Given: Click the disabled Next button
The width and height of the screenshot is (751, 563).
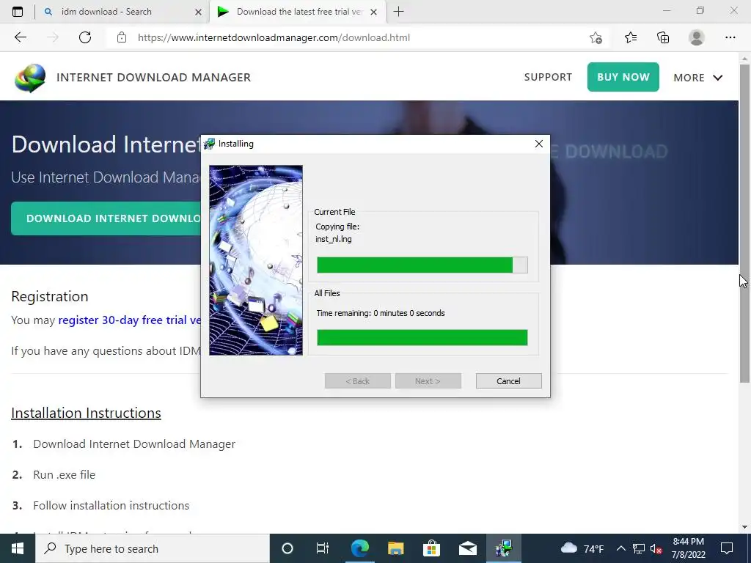Looking at the screenshot, I should tap(428, 381).
